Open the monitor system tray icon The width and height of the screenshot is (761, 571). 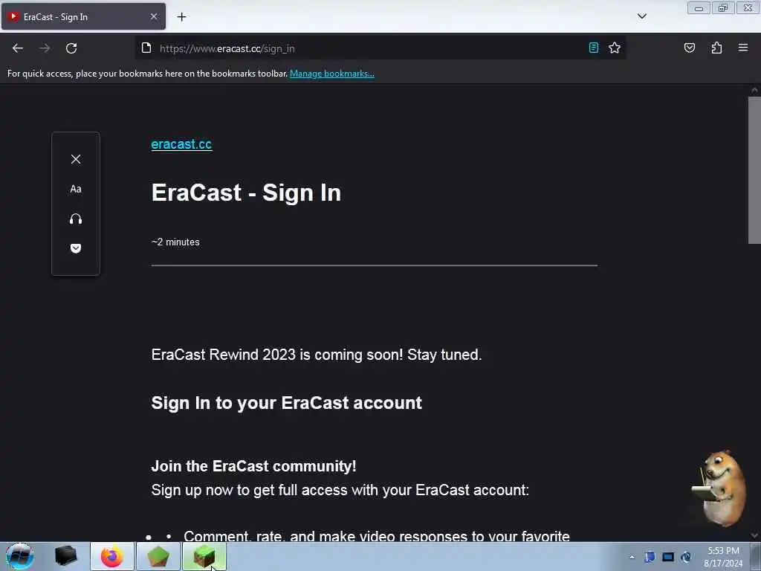pos(668,557)
